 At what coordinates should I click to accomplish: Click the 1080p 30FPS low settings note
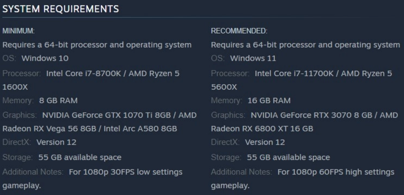[x=126, y=172]
